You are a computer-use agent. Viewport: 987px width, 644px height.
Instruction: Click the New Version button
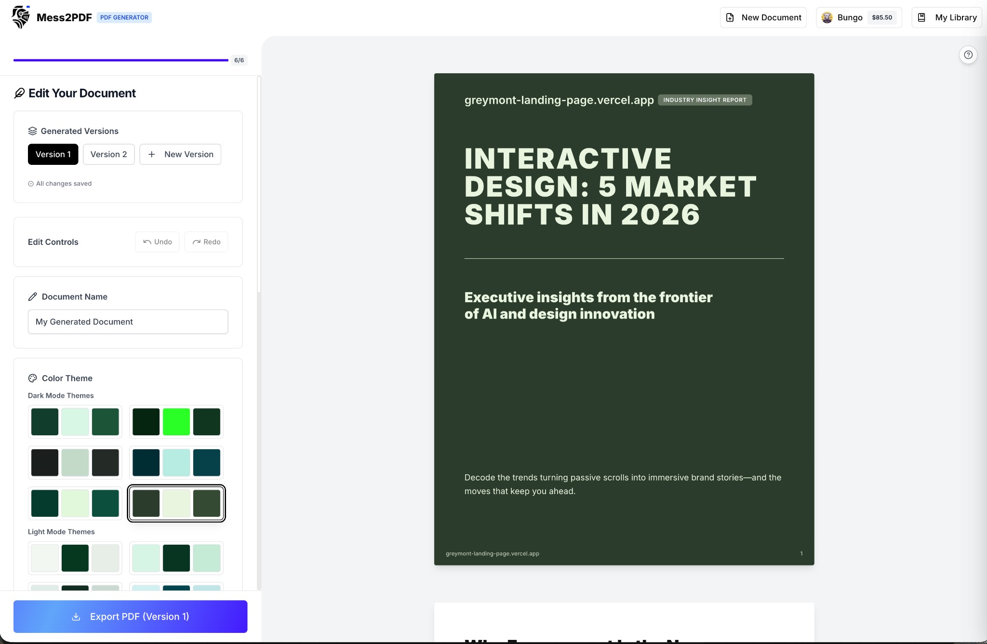coord(180,154)
